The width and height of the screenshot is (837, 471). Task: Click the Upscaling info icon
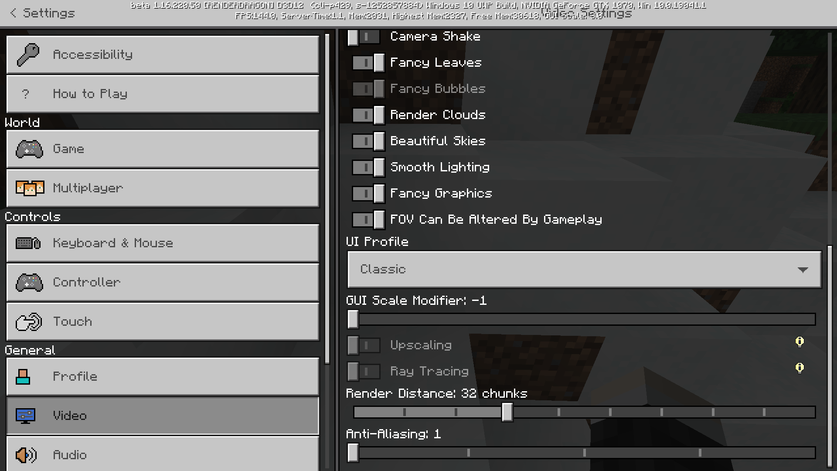pyautogui.click(x=800, y=341)
